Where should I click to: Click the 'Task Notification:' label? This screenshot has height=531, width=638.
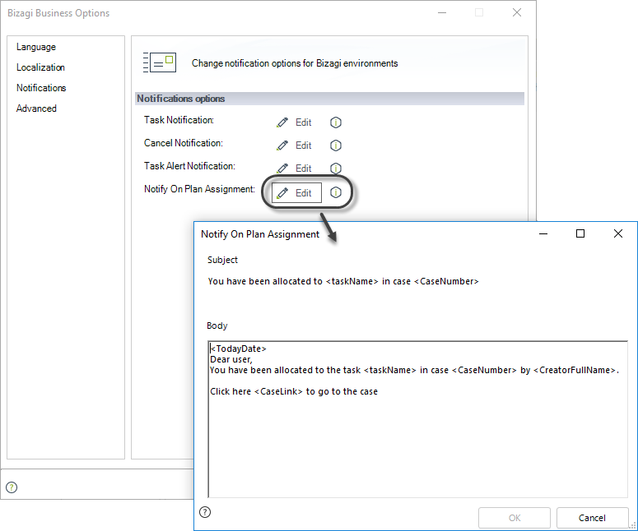pos(179,120)
